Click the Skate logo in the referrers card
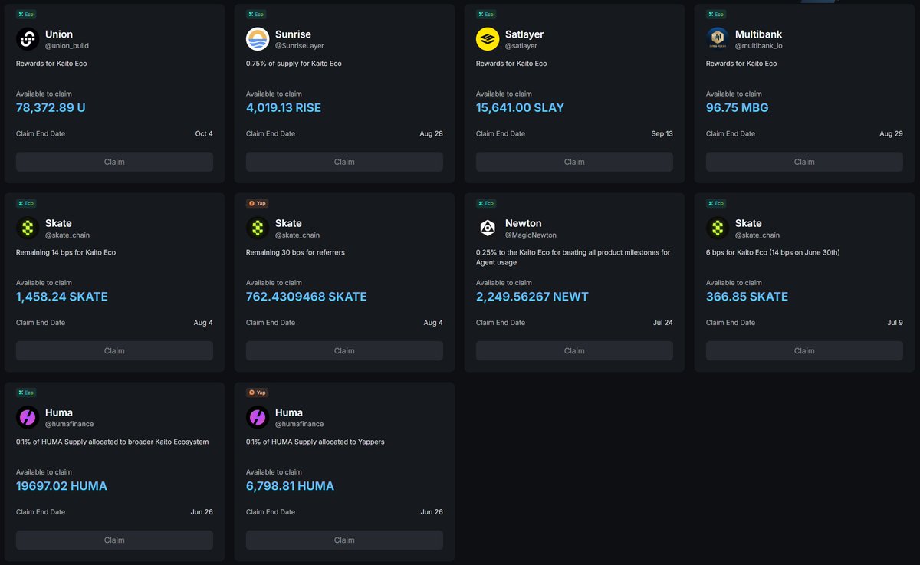 [x=258, y=228]
